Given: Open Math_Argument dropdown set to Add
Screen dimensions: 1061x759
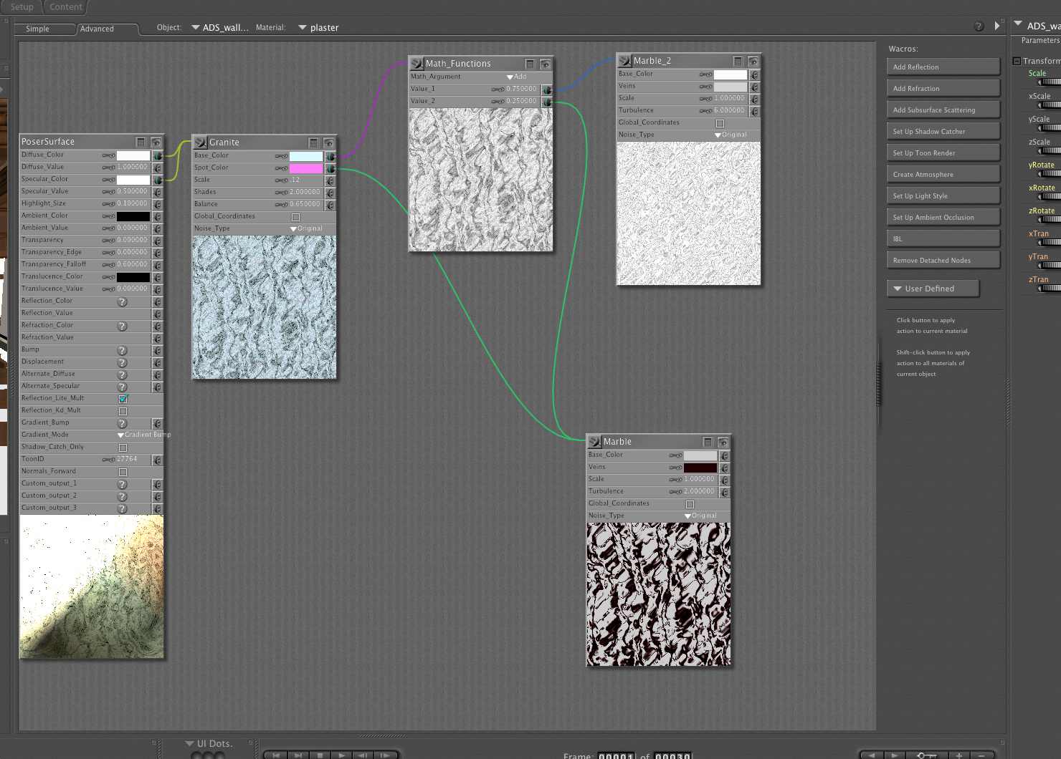Looking at the screenshot, I should coord(517,77).
